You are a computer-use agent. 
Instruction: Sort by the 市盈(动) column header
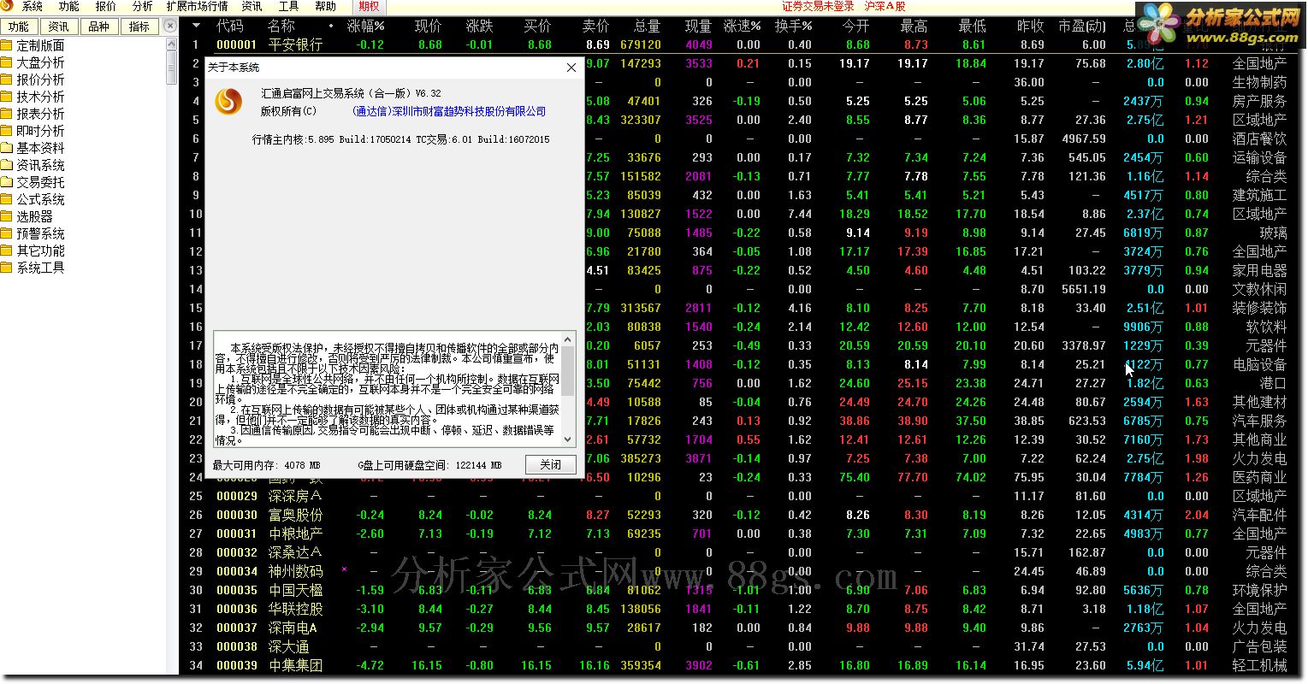(1081, 27)
